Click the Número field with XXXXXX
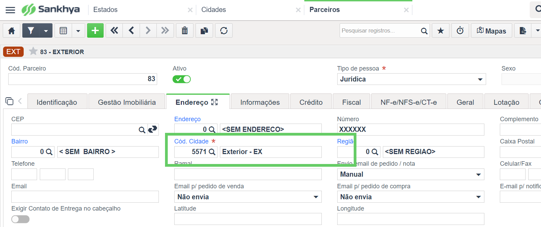The image size is (541, 227). click(411, 129)
